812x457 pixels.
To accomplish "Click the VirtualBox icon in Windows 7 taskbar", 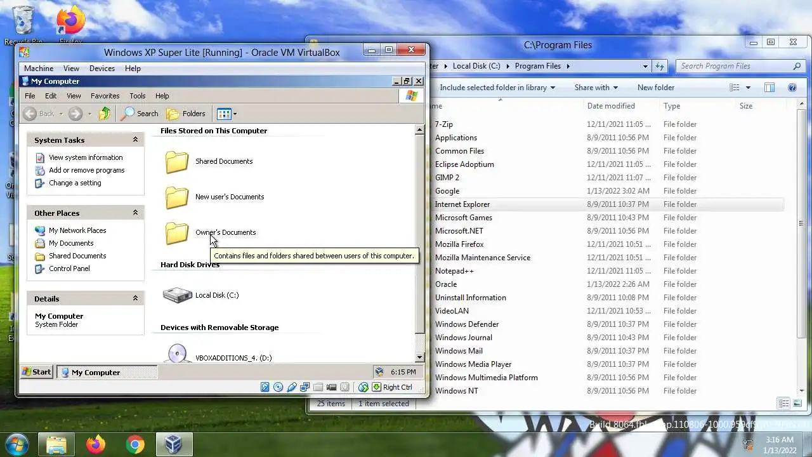I will (173, 444).
